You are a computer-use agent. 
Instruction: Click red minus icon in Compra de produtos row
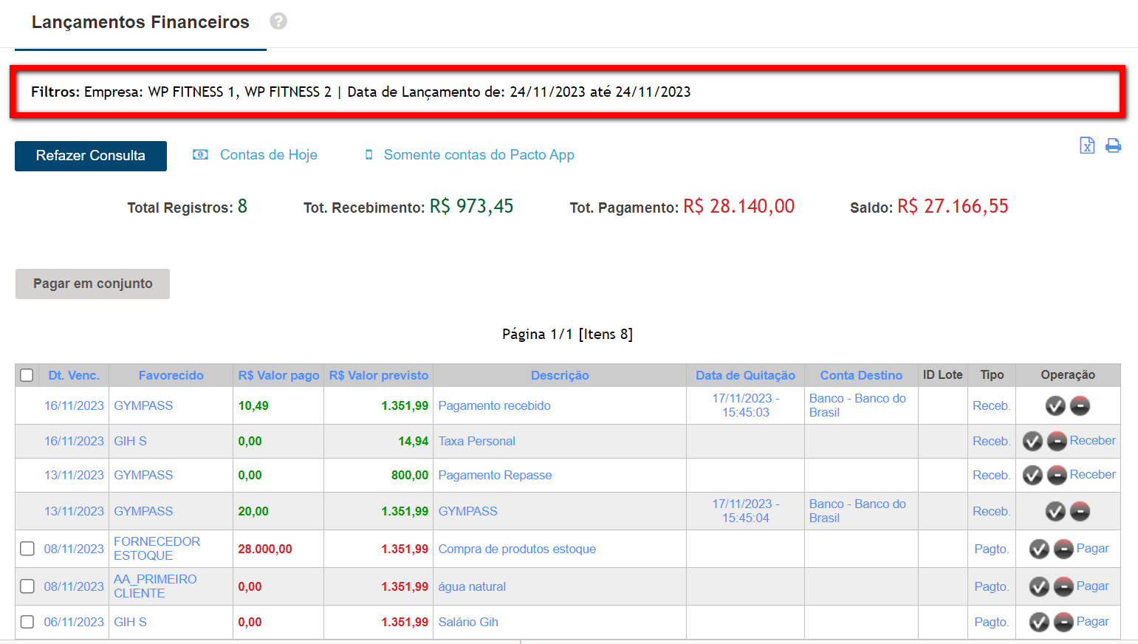coord(1063,549)
